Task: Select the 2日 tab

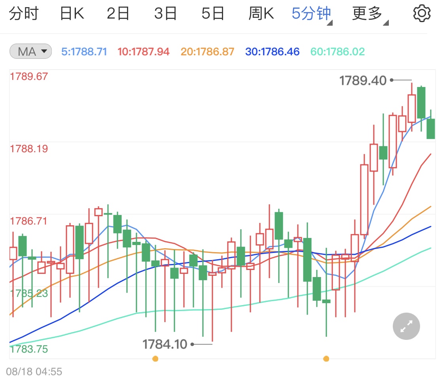Action: [x=118, y=13]
